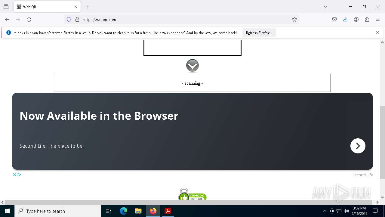Bookmark this page with the star

pos(294,20)
